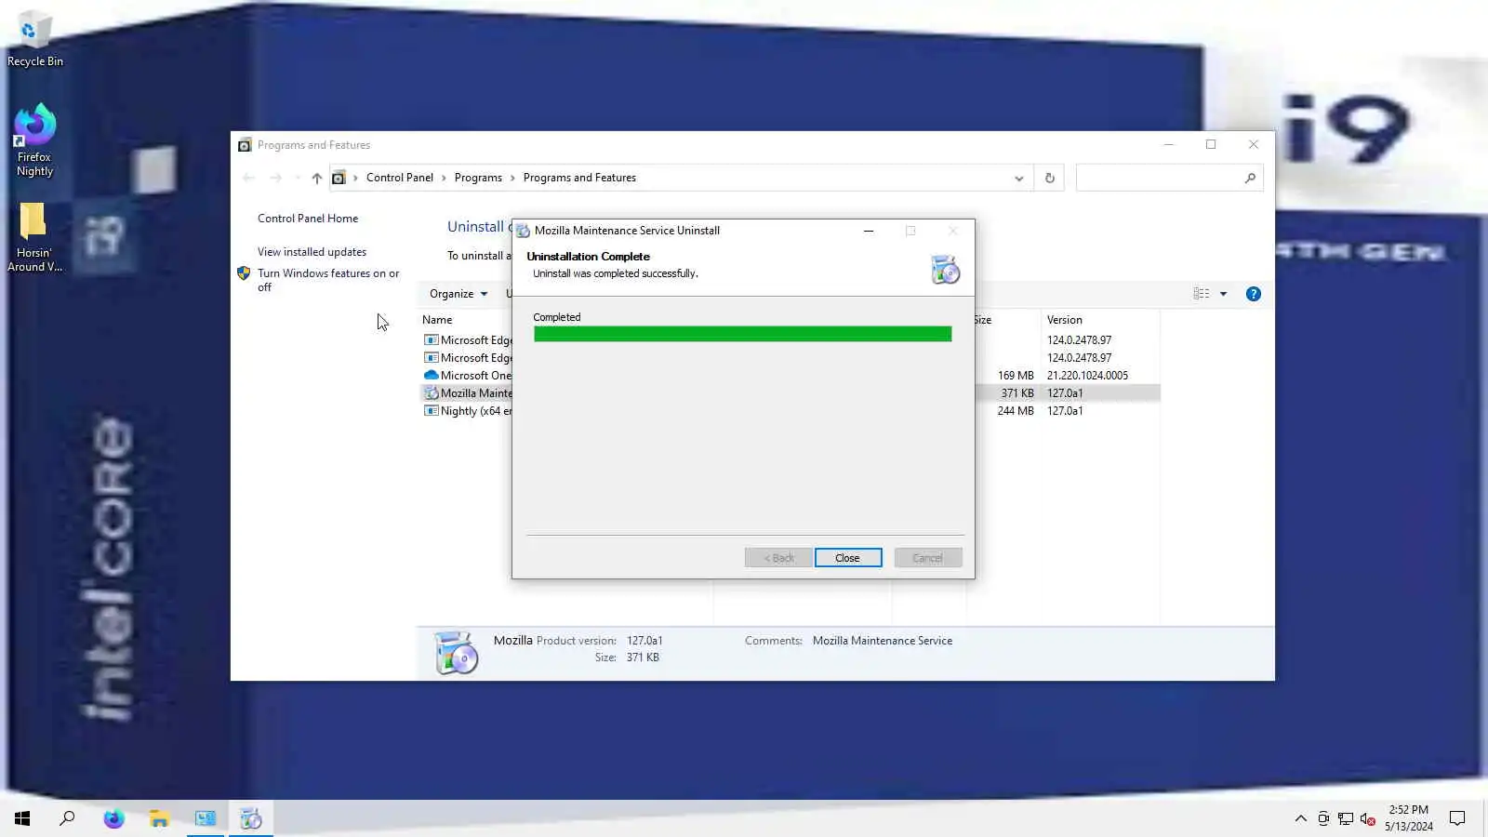Viewport: 1488px width, 837px height.
Task: Select Horsin' Around folder on desktop
Action: (x=34, y=238)
